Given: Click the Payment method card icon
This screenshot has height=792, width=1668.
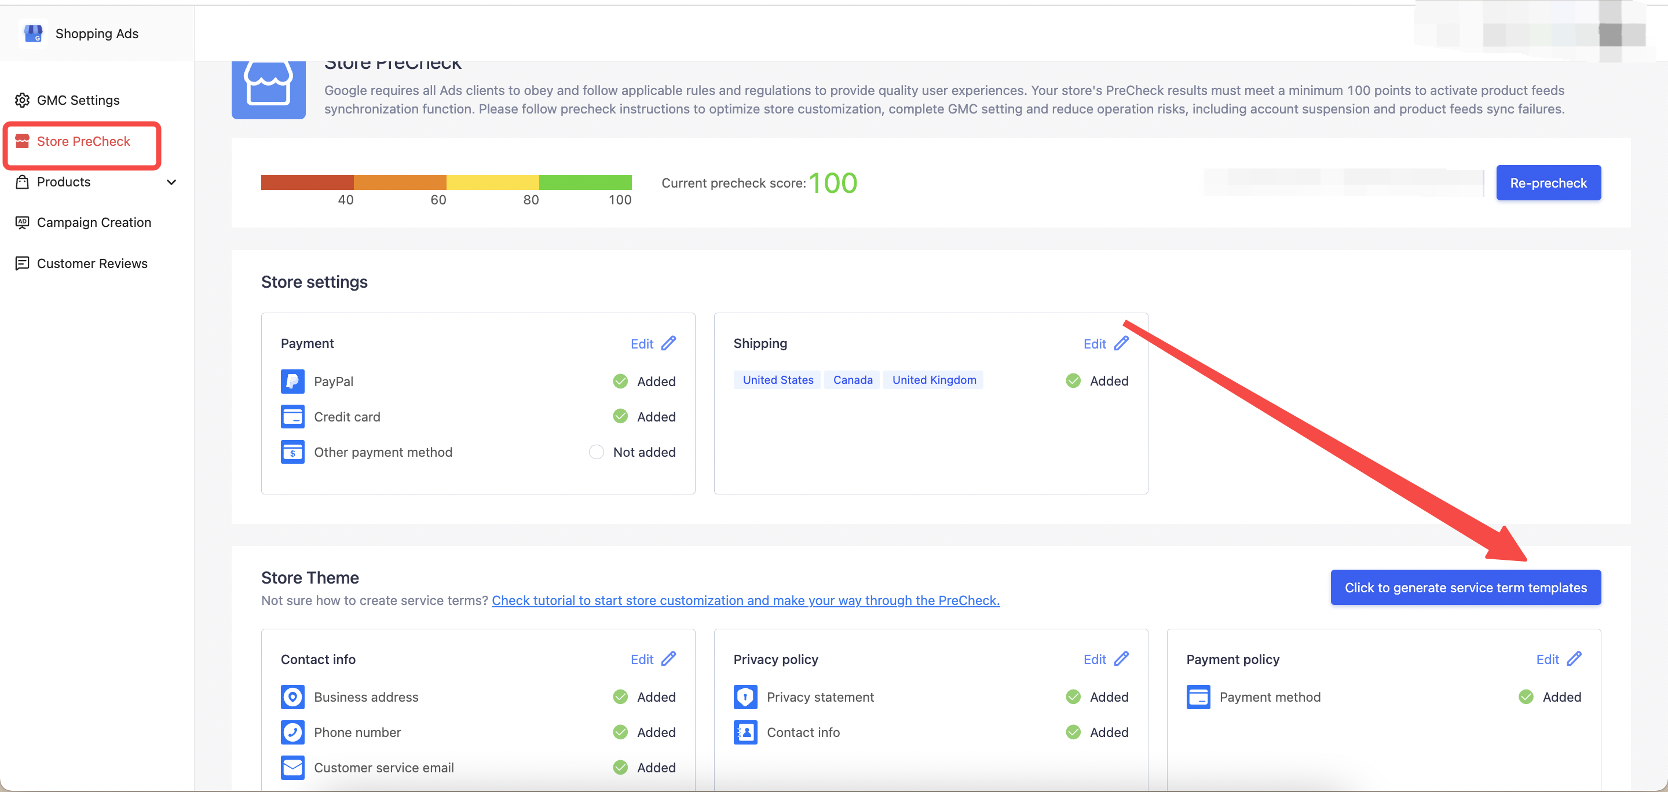Looking at the screenshot, I should pyautogui.click(x=1198, y=697).
